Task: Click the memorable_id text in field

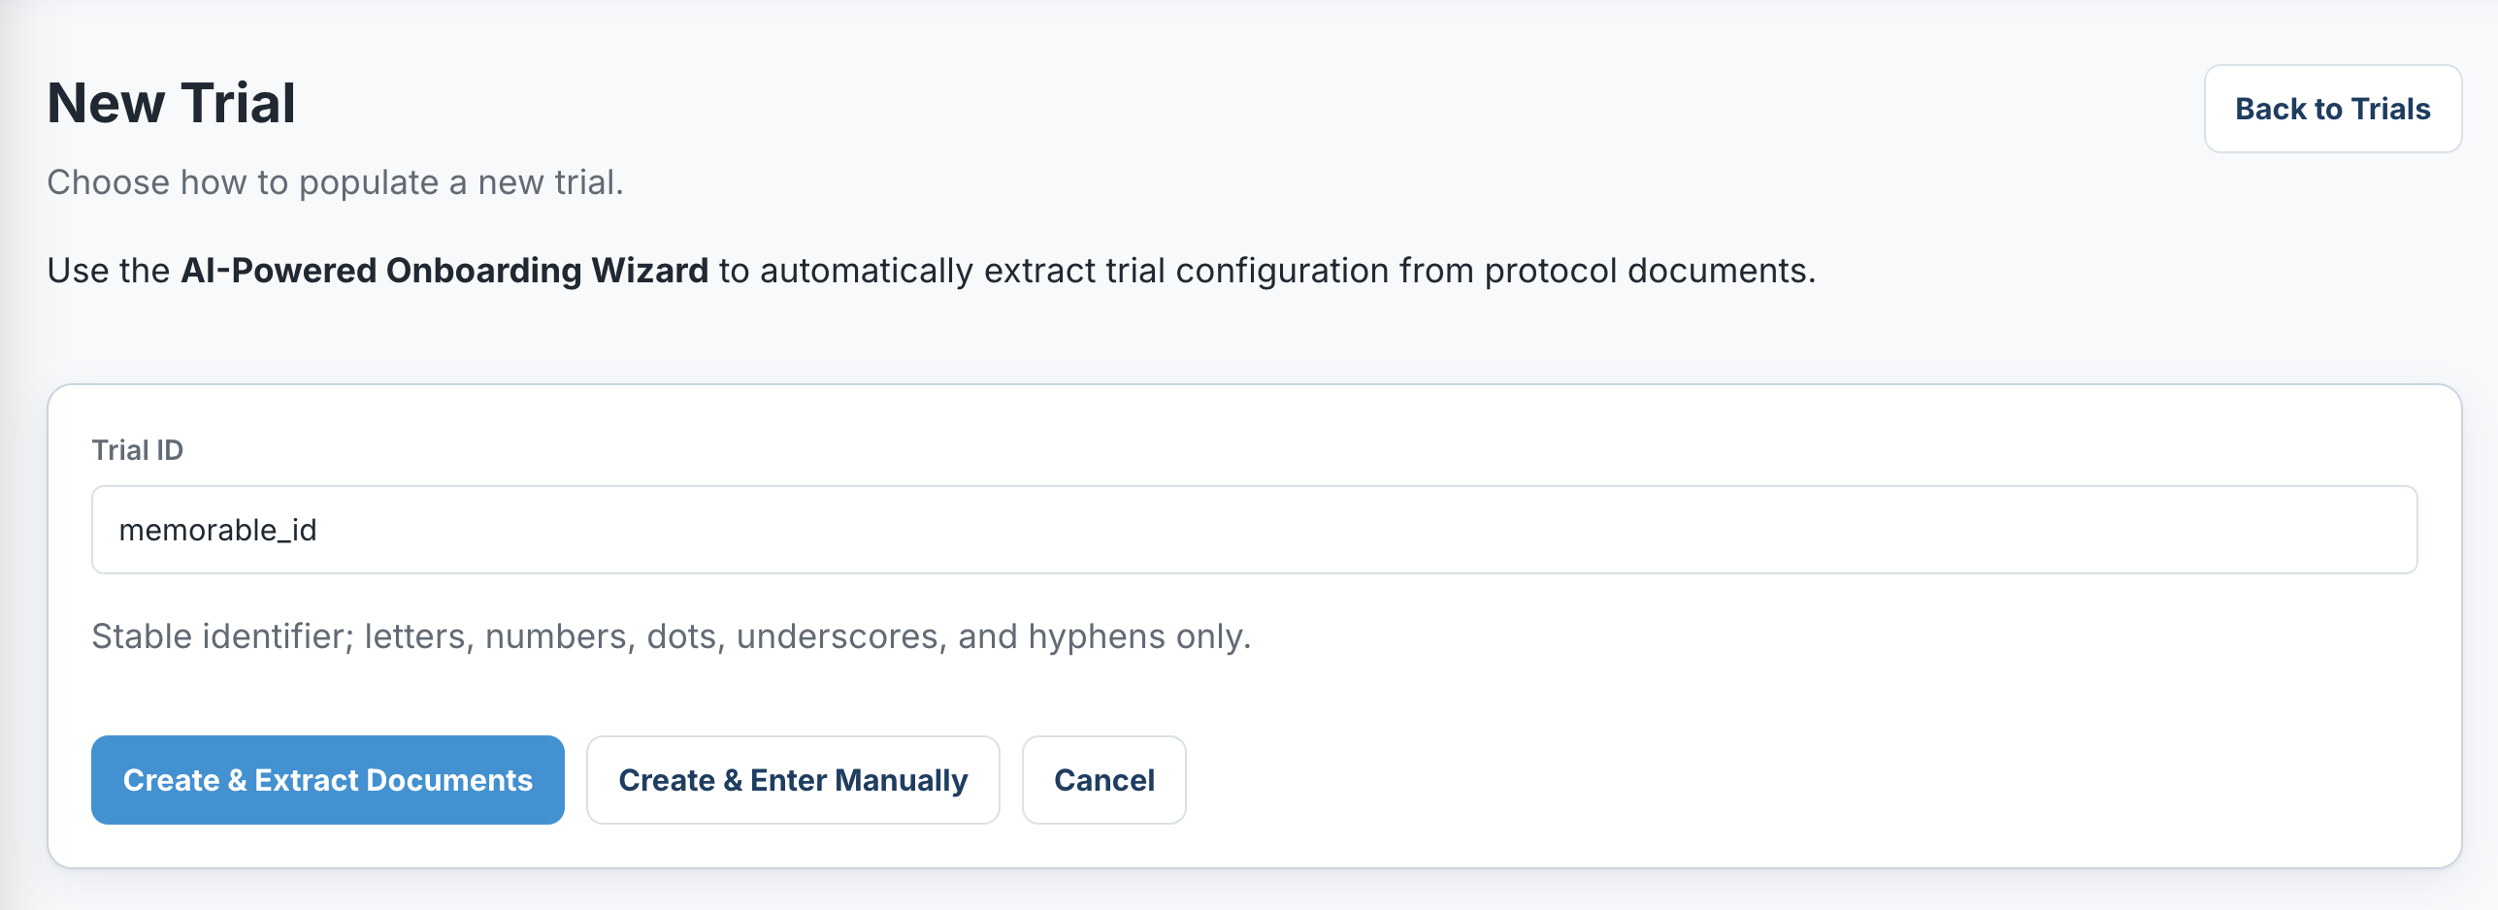Action: click(x=217, y=530)
